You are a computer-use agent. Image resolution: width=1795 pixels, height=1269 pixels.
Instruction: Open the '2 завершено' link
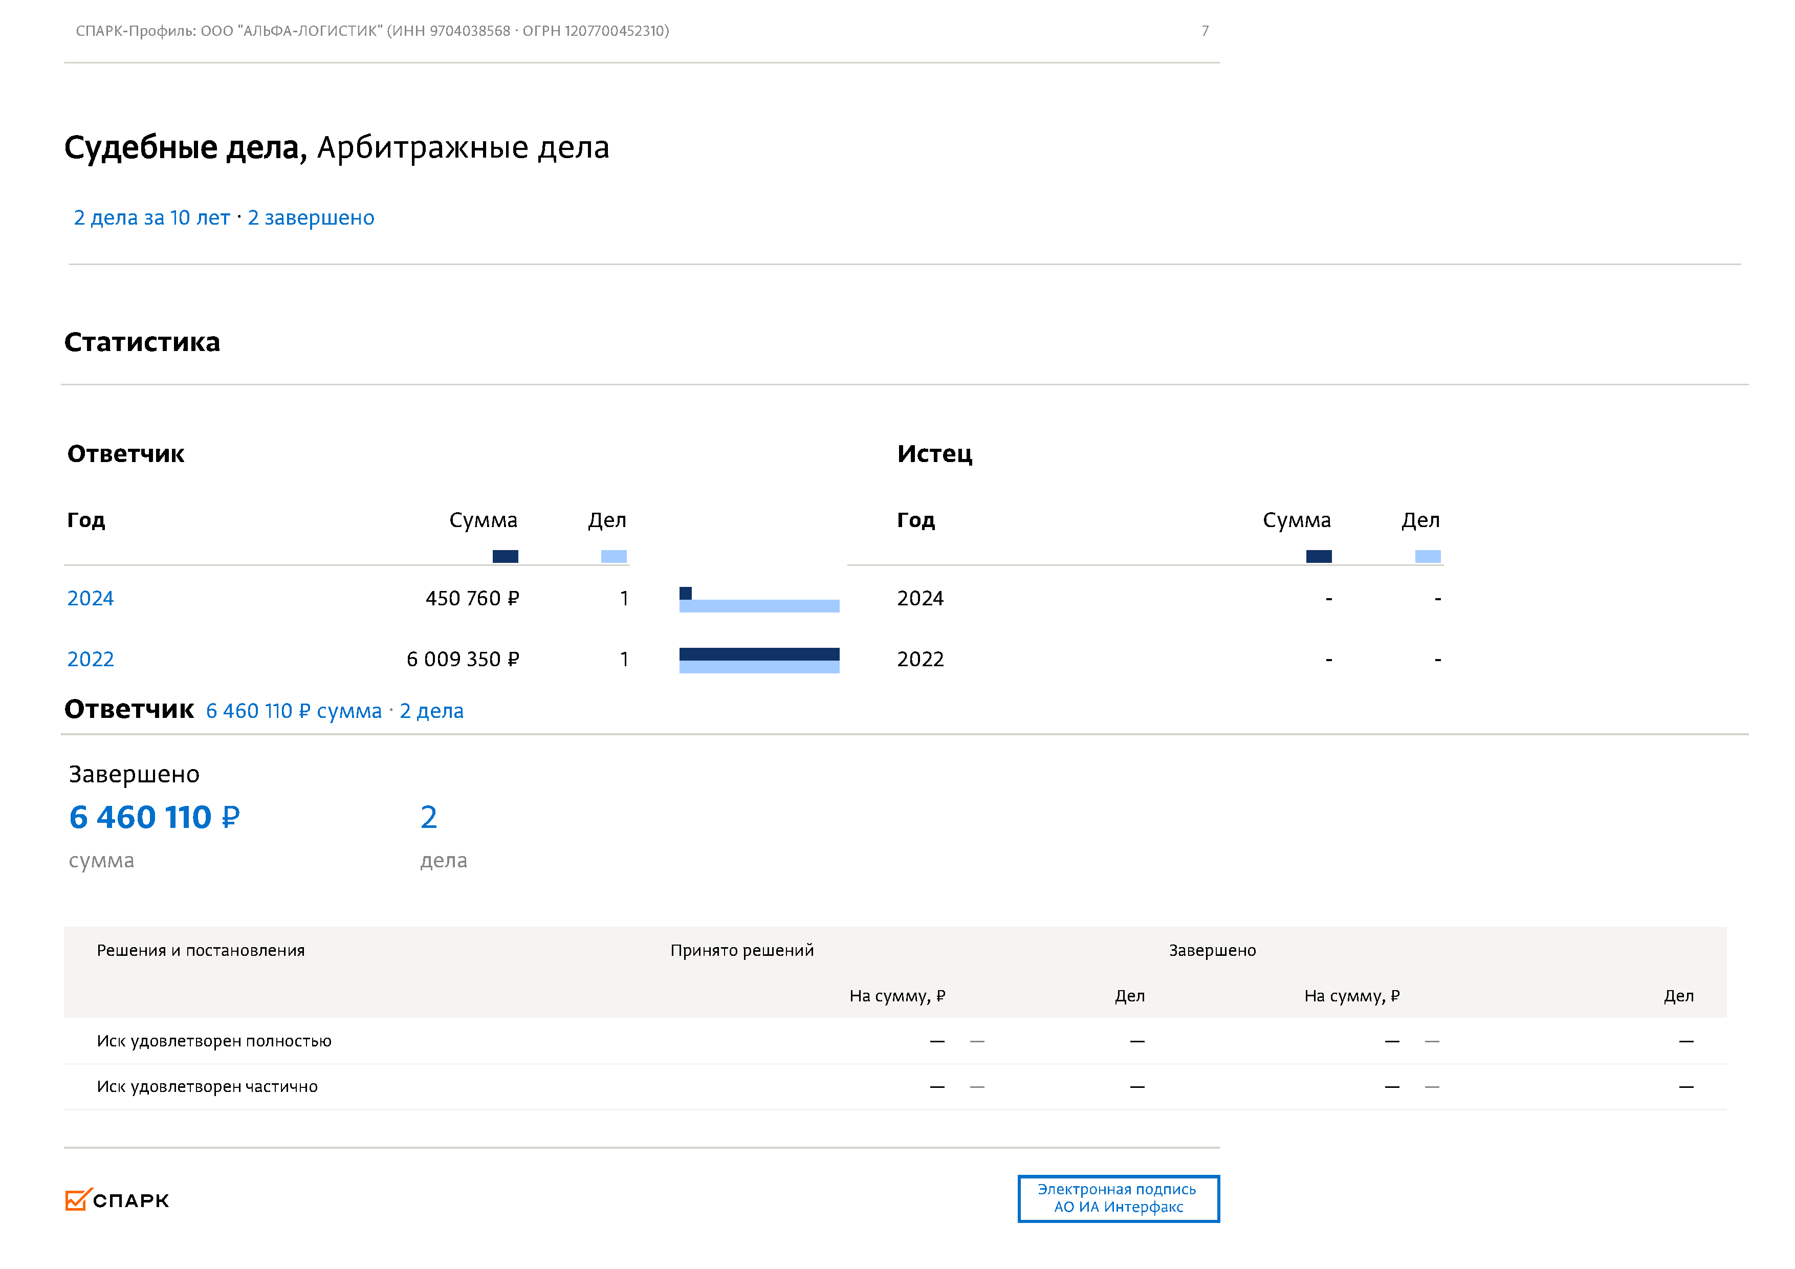click(311, 217)
